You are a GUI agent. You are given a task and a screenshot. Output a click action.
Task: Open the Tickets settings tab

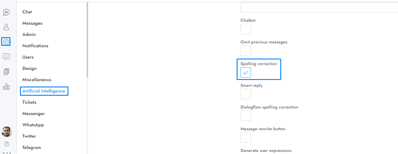pyautogui.click(x=29, y=102)
